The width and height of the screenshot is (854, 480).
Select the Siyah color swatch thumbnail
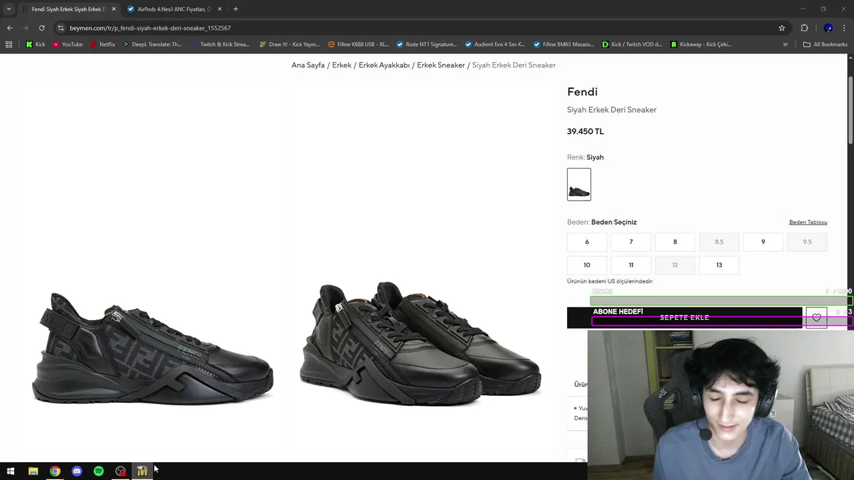579,185
